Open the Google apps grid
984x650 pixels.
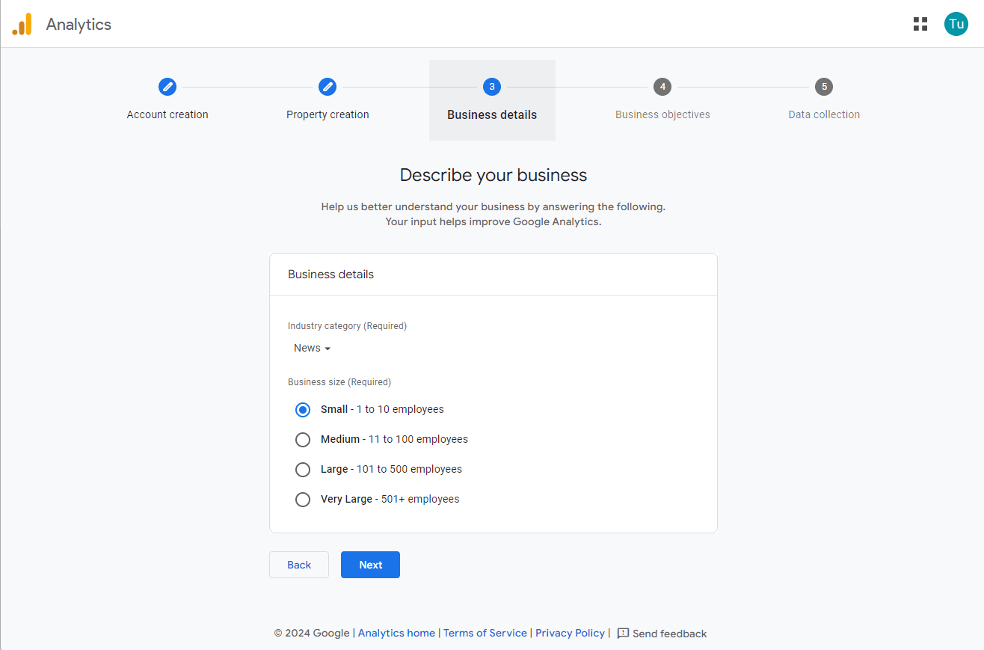pos(920,24)
